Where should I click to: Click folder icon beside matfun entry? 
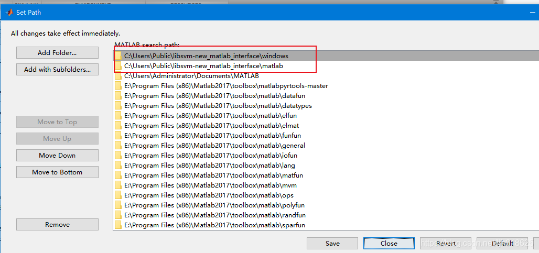tap(118, 175)
